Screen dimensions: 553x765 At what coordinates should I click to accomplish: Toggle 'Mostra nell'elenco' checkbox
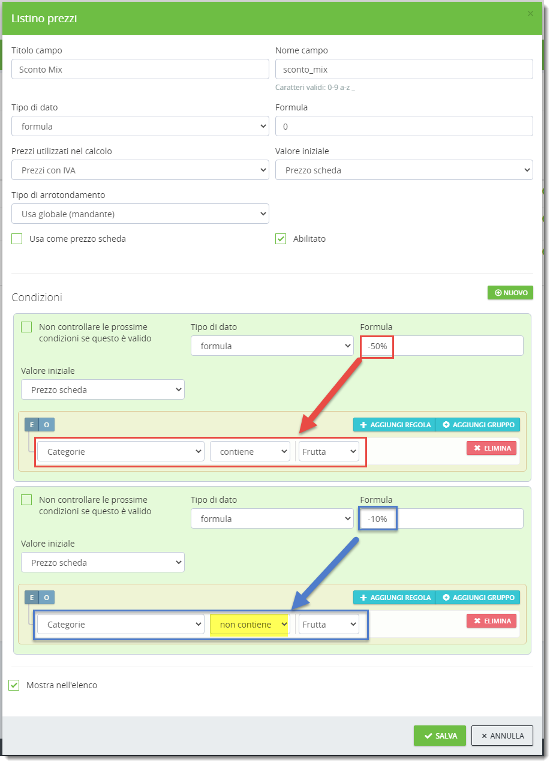[x=14, y=685]
